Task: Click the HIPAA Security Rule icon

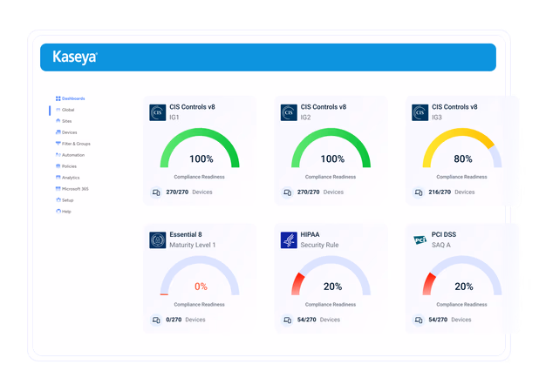Action: click(289, 240)
